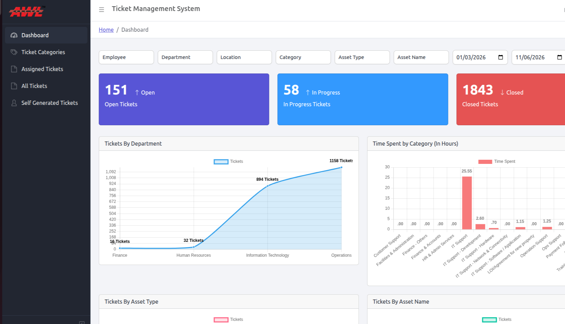Click the AWL logo in the sidebar
The image size is (565, 324).
pyautogui.click(x=27, y=11)
